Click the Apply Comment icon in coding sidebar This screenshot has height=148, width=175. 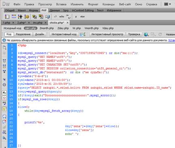point(4,116)
